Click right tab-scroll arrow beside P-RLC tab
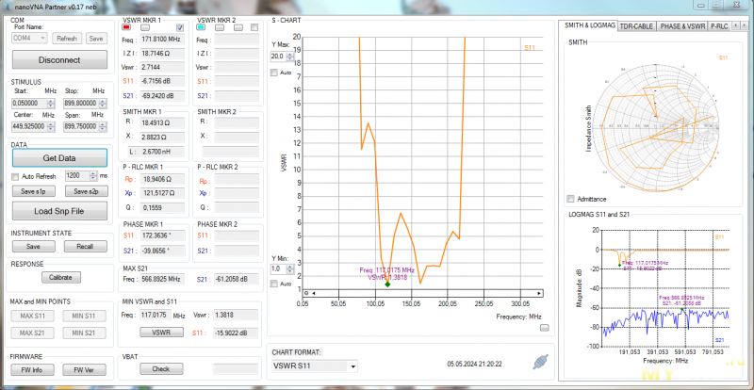The height and width of the screenshot is (390, 754). point(746,25)
